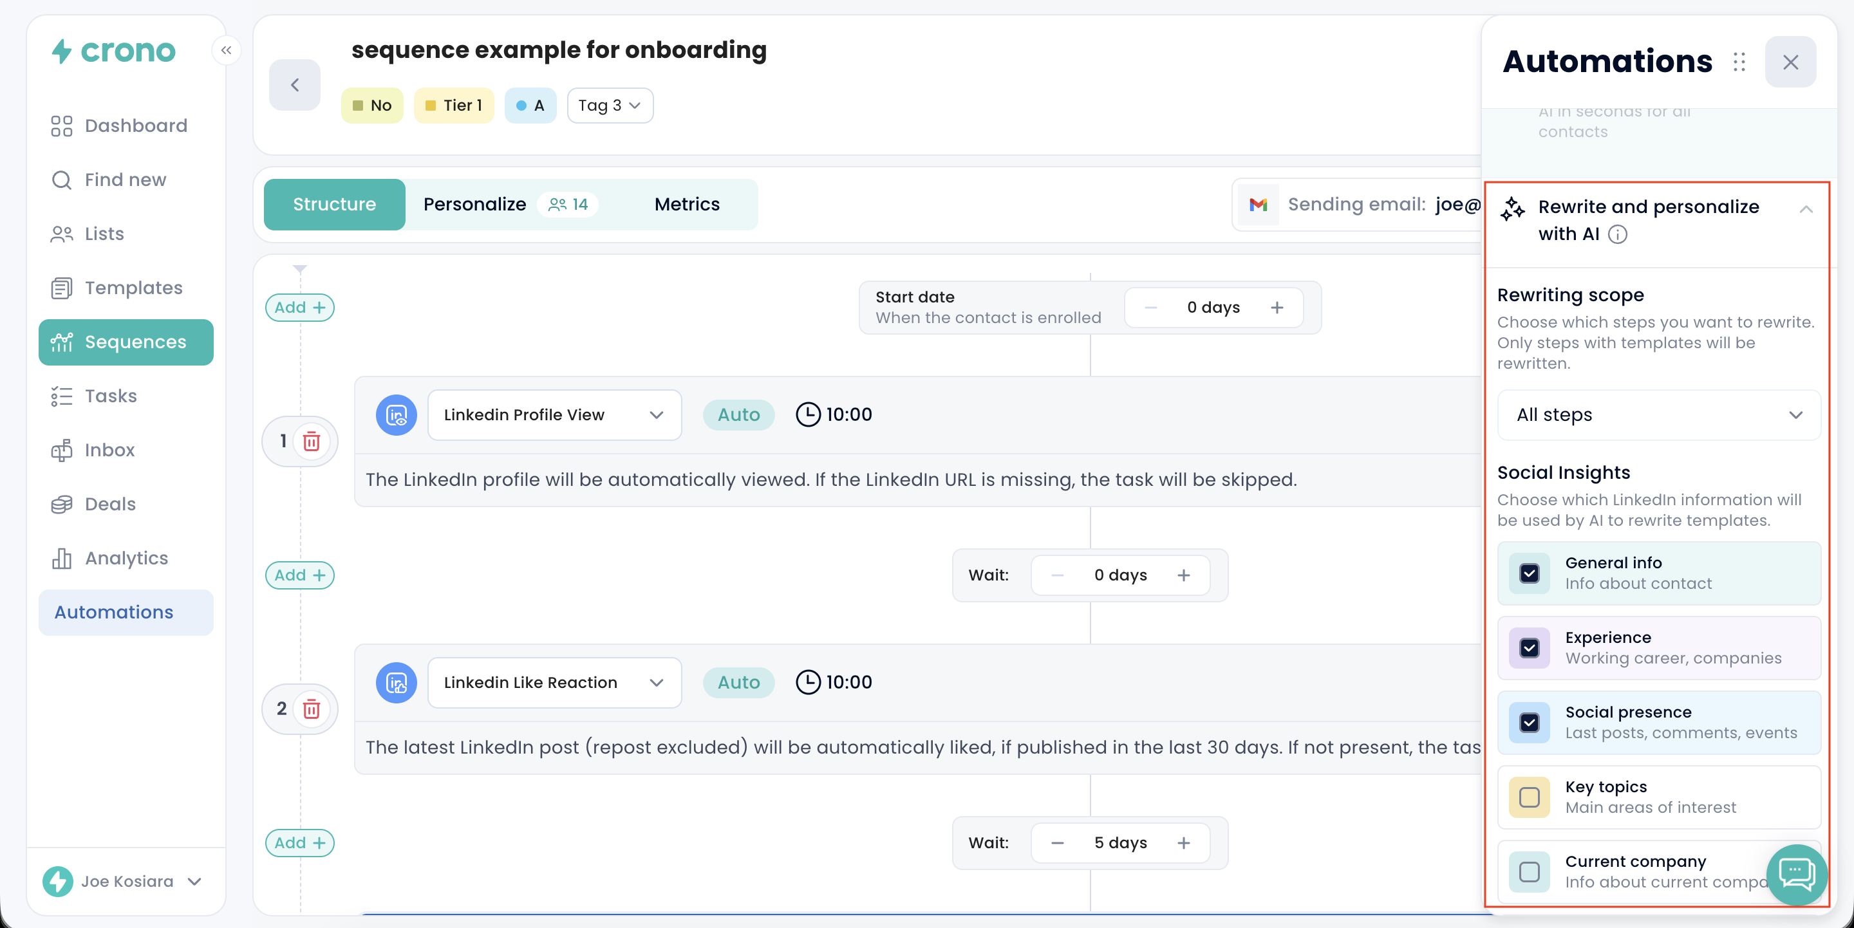This screenshot has height=928, width=1854.
Task: Switch to the Metrics tab
Action: pyautogui.click(x=687, y=204)
